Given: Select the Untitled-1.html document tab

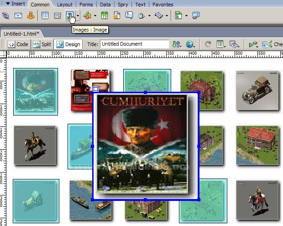Looking at the screenshot, I should pos(21,34).
